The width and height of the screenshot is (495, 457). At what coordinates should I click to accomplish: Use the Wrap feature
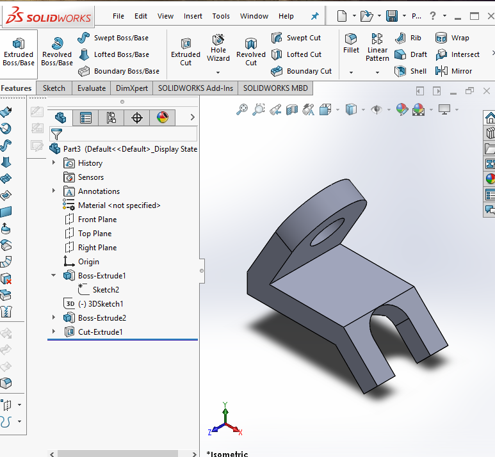point(452,38)
